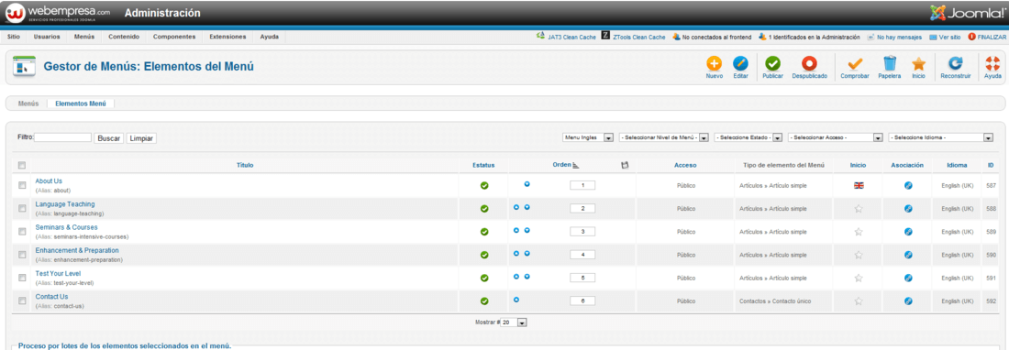Open the Componentes menu

(173, 37)
